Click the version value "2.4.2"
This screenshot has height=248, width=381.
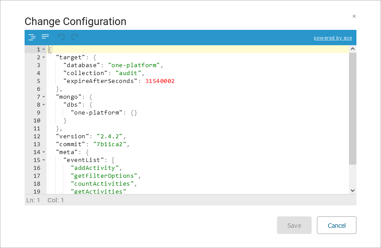pyautogui.click(x=110, y=137)
